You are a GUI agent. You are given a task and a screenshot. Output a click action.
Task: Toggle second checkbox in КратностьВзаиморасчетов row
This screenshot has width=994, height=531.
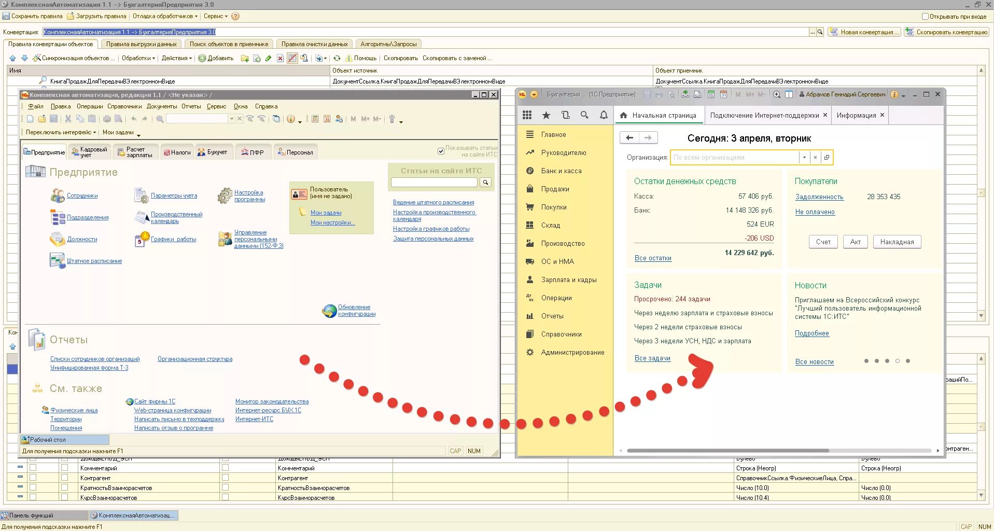pos(64,487)
